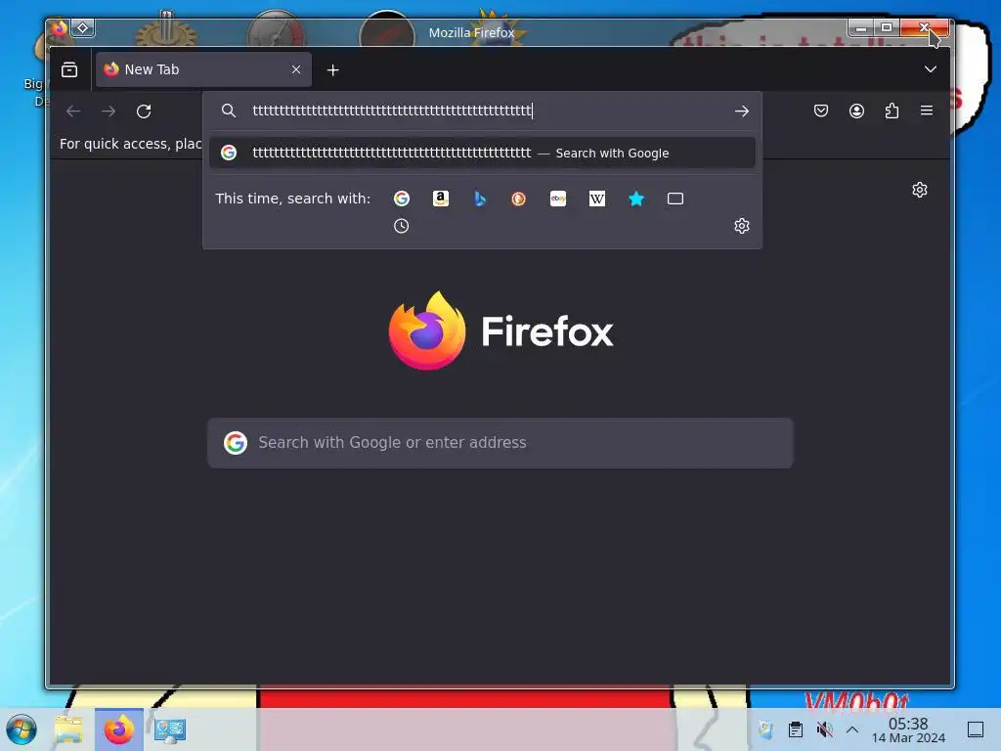Unmute the volume tray icon

click(824, 729)
